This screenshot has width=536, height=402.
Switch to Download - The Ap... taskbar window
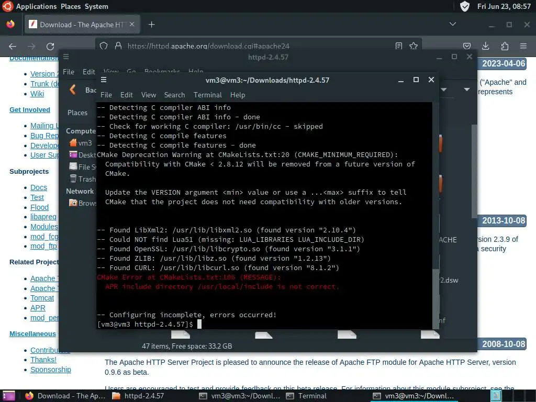click(x=65, y=396)
